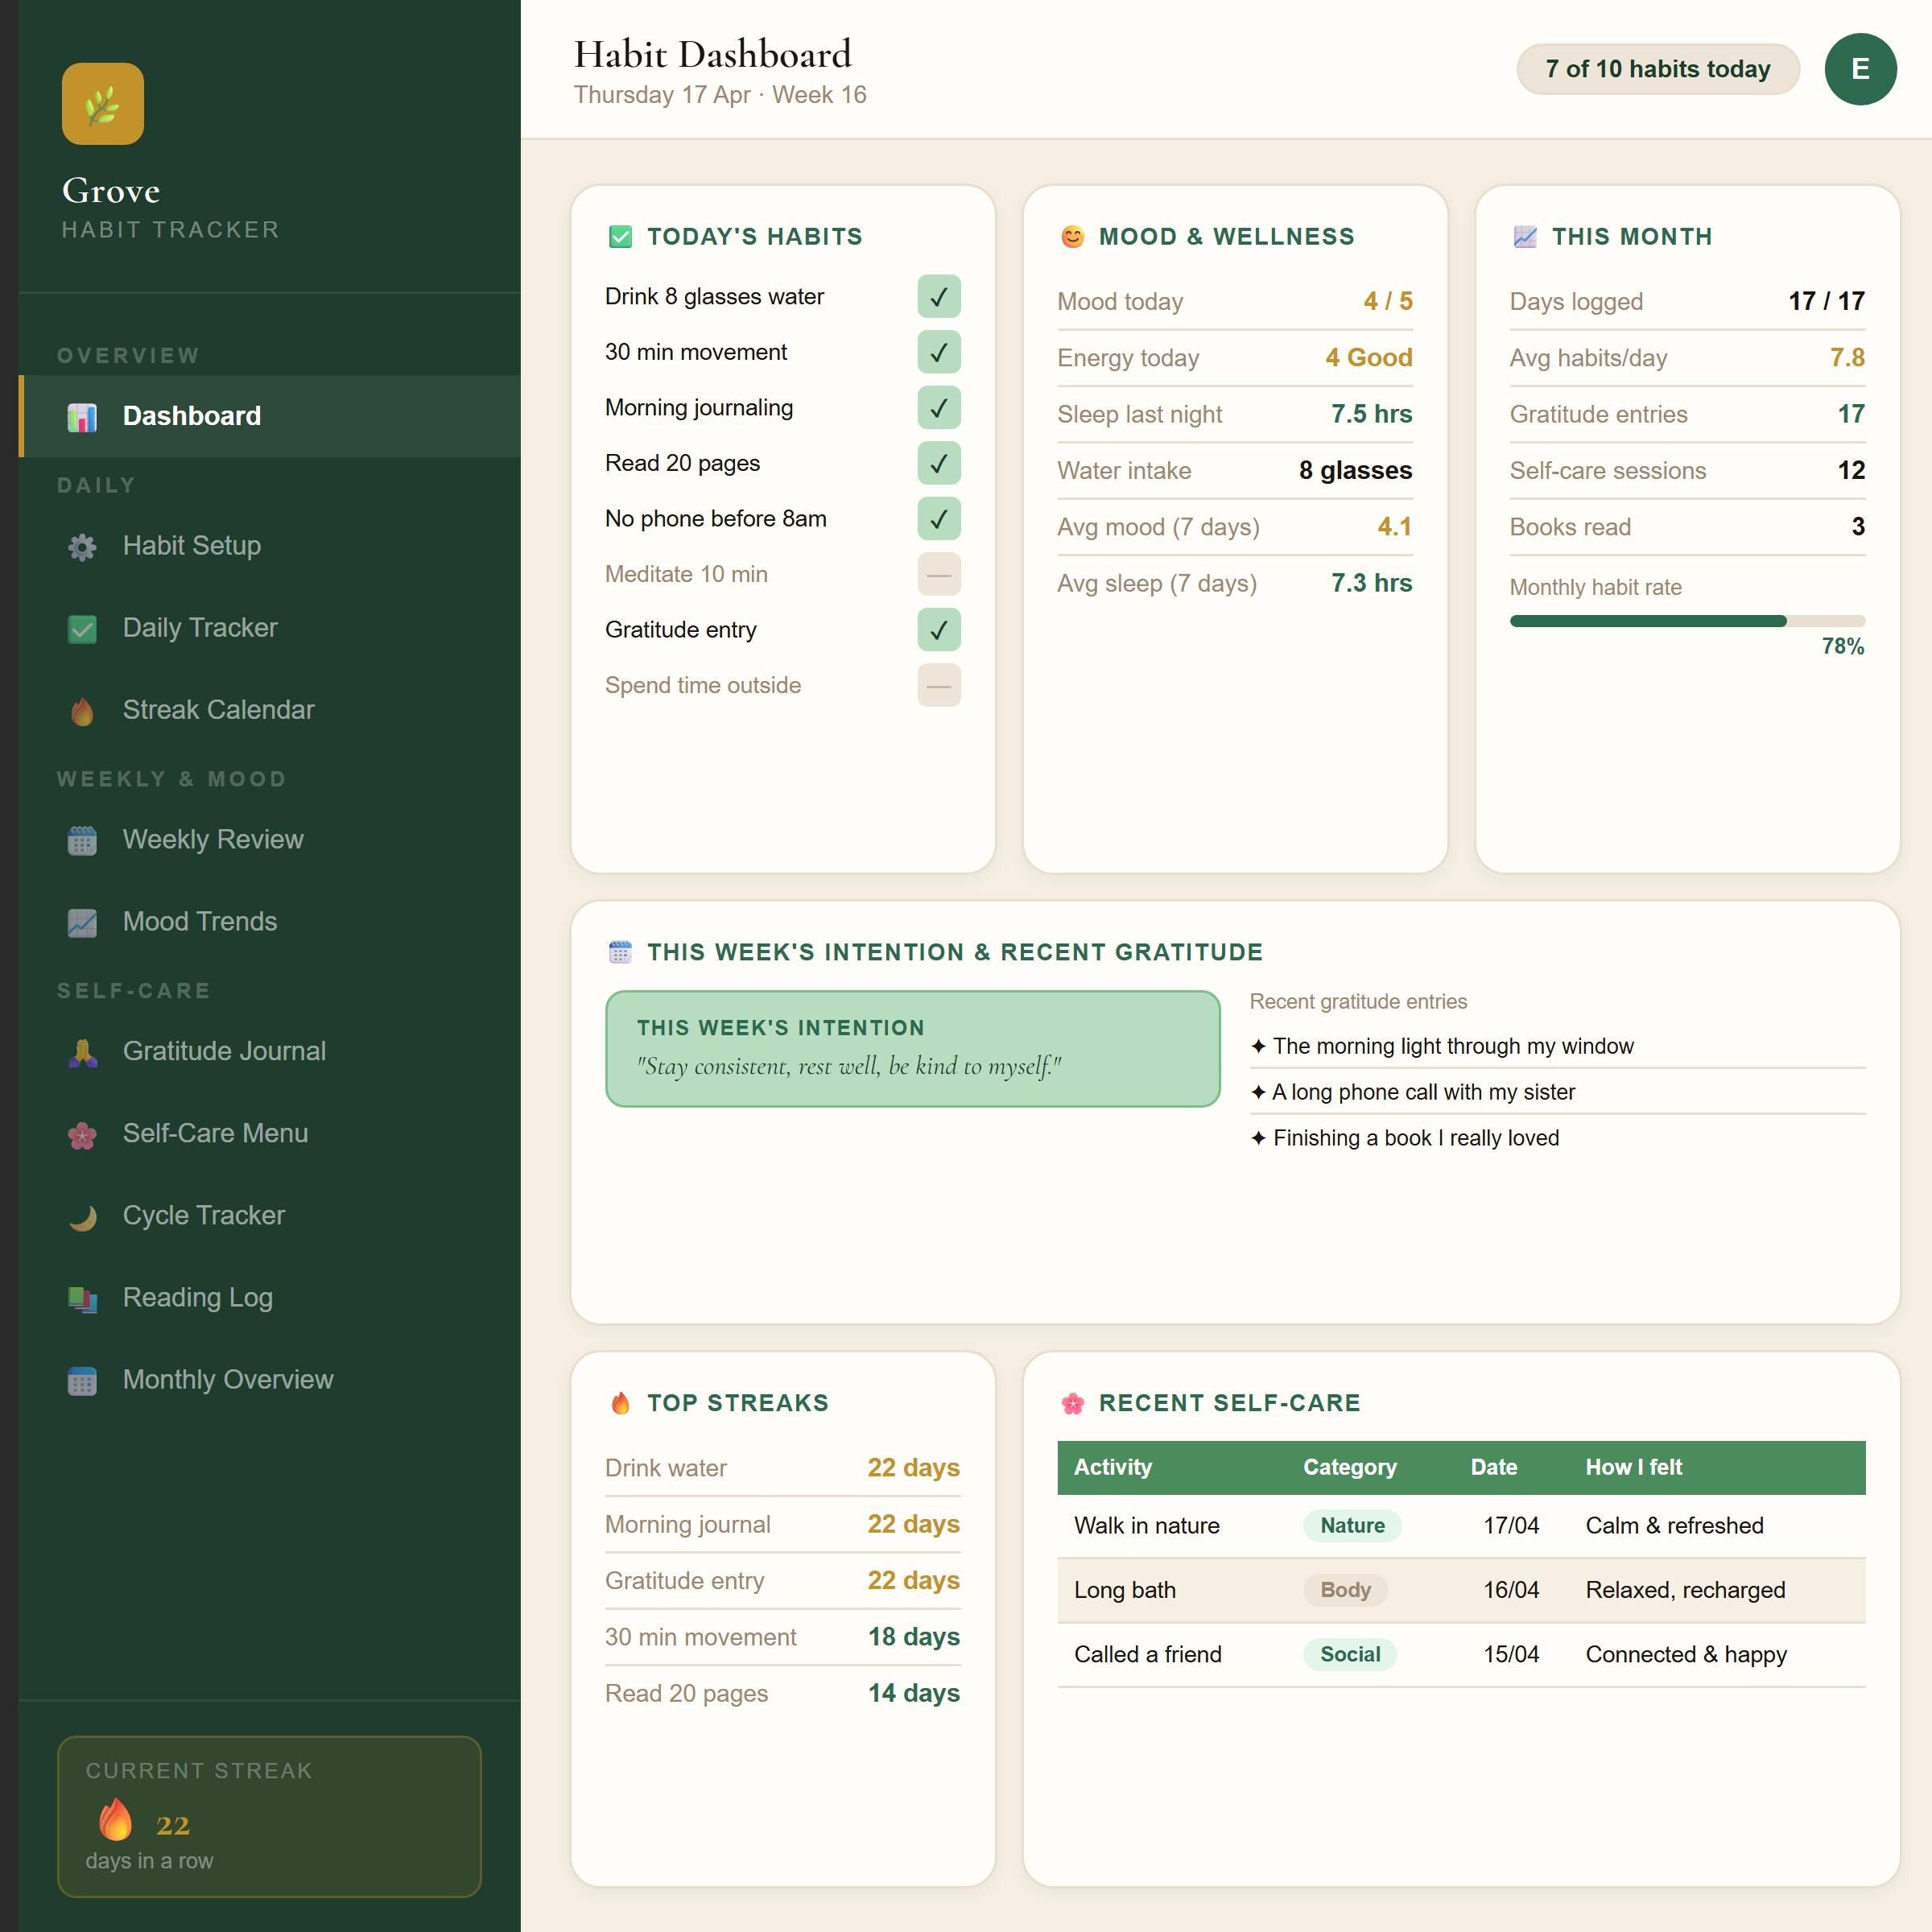Screen dimensions: 1932x1932
Task: Click the Recent Self-Care flower icon
Action: 1072,1403
